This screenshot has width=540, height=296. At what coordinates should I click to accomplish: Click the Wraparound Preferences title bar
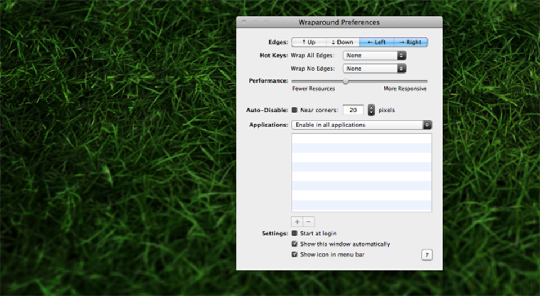(339, 22)
